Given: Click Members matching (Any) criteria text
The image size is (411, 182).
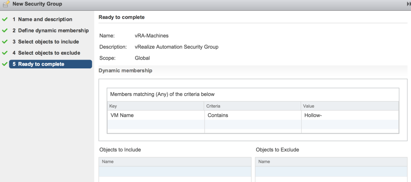Looking at the screenshot, I should [162, 94].
